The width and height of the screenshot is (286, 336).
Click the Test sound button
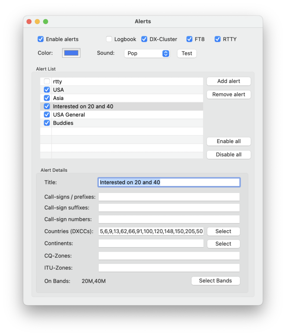pyautogui.click(x=187, y=53)
